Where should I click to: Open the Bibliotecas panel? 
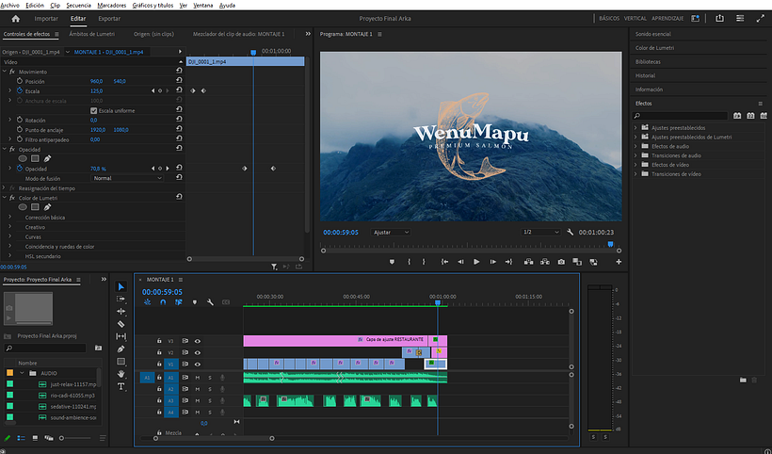click(648, 61)
